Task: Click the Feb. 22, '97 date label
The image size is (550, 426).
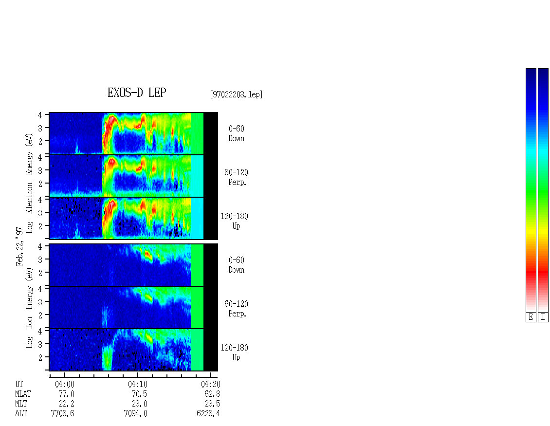Action: point(19,246)
